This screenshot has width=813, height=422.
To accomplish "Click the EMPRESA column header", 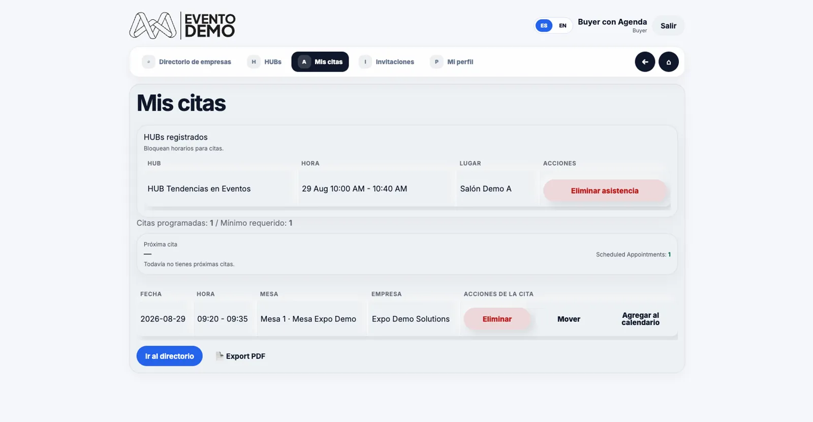I will [387, 294].
